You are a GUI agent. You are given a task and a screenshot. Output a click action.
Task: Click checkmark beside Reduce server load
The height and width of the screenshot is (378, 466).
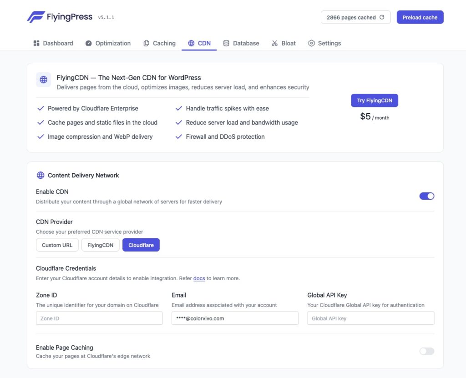coord(178,122)
